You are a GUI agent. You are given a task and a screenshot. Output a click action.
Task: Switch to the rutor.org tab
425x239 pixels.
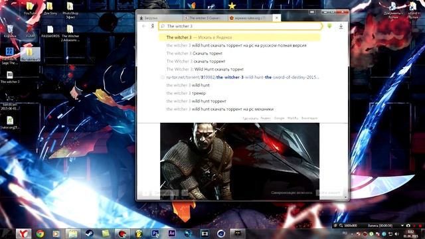coord(250,18)
